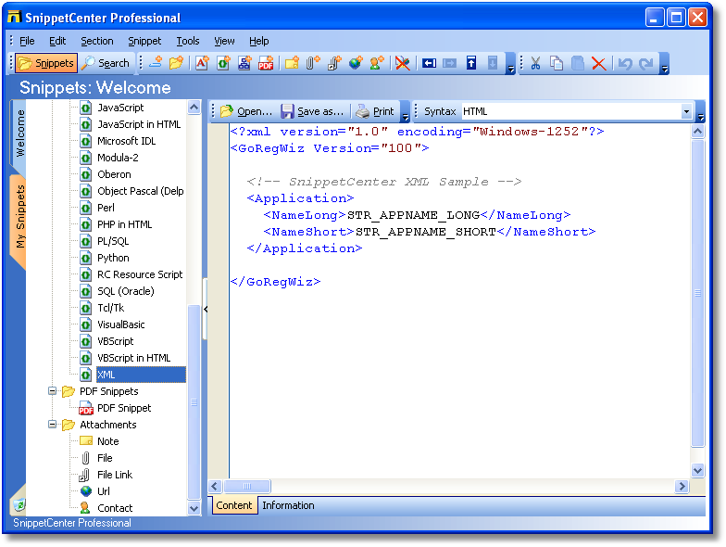The image size is (726, 547).
Task: Collapse the PDF Snippets folder
Action: 52,391
